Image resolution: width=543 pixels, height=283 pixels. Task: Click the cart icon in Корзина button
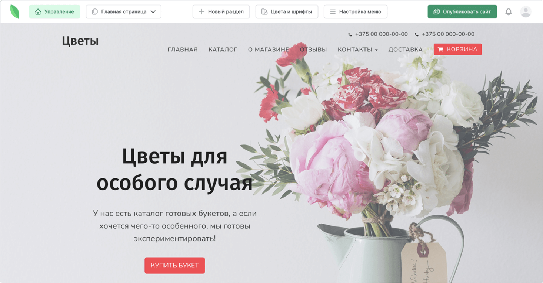tap(440, 50)
